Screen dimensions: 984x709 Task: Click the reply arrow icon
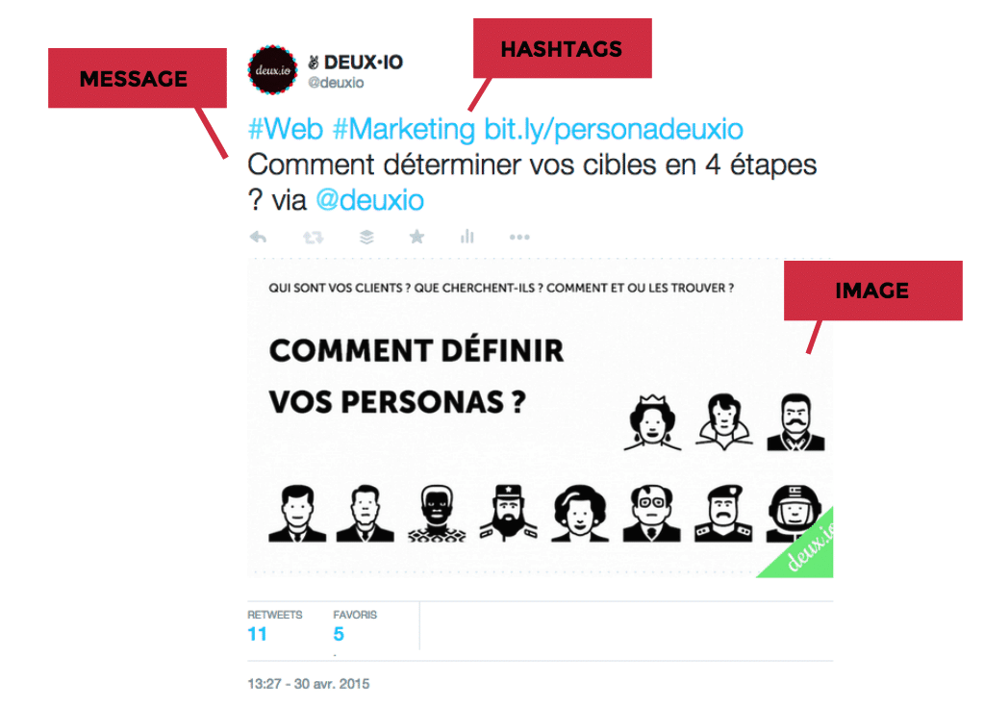coord(258,238)
